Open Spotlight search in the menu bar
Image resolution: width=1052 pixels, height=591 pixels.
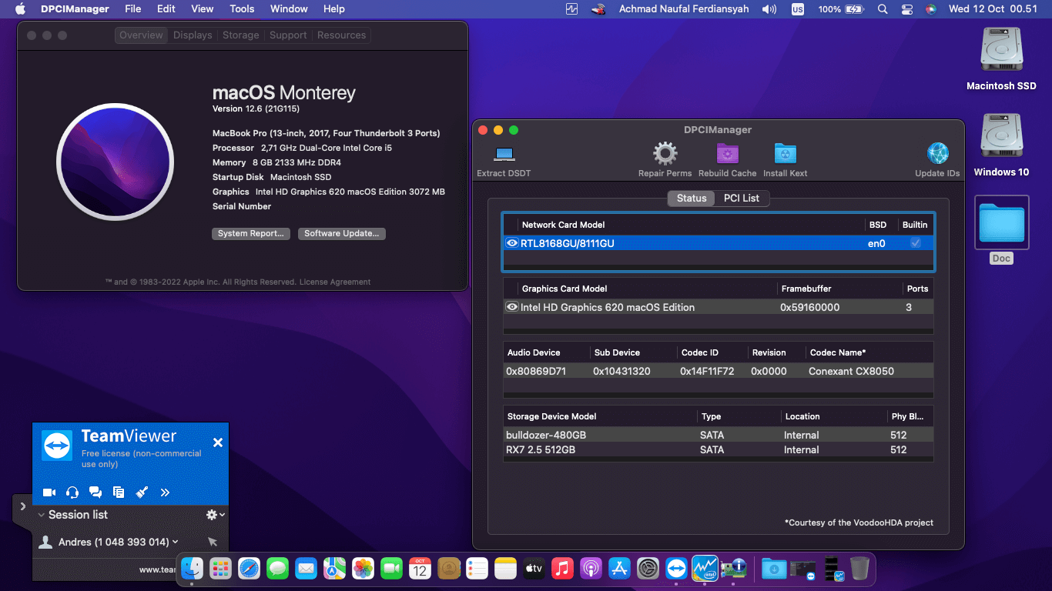click(883, 9)
